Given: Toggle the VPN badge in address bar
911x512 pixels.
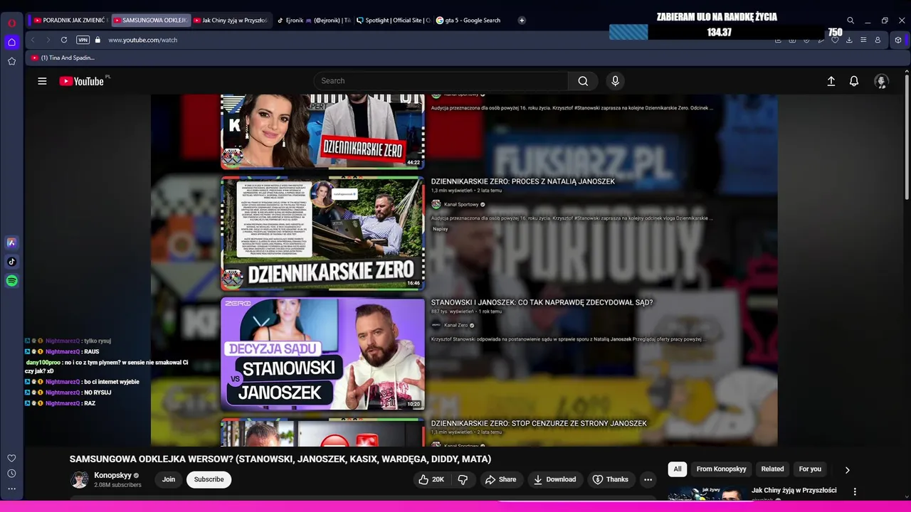Looking at the screenshot, I should [83, 40].
